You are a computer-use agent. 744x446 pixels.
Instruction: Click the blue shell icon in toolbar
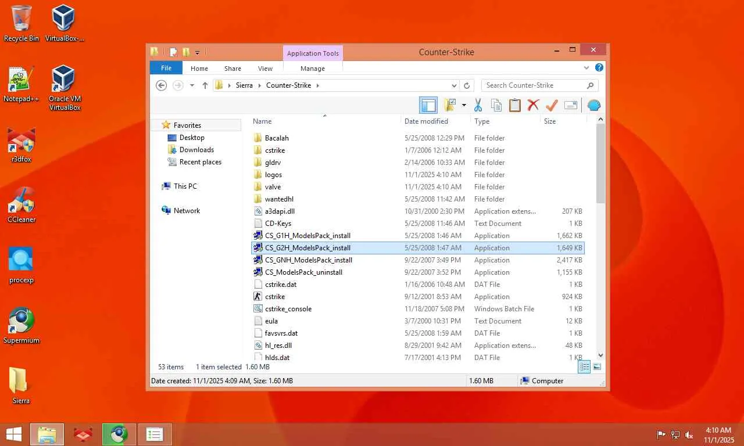[x=593, y=105]
